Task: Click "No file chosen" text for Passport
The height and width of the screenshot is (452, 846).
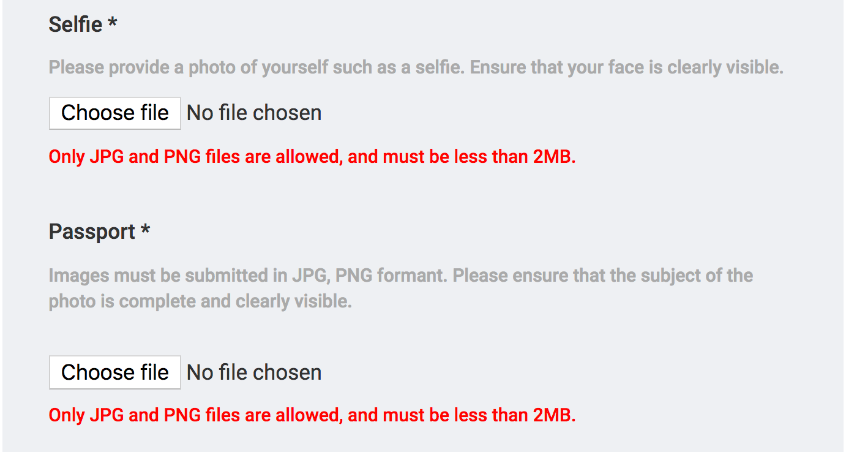Action: [x=254, y=372]
